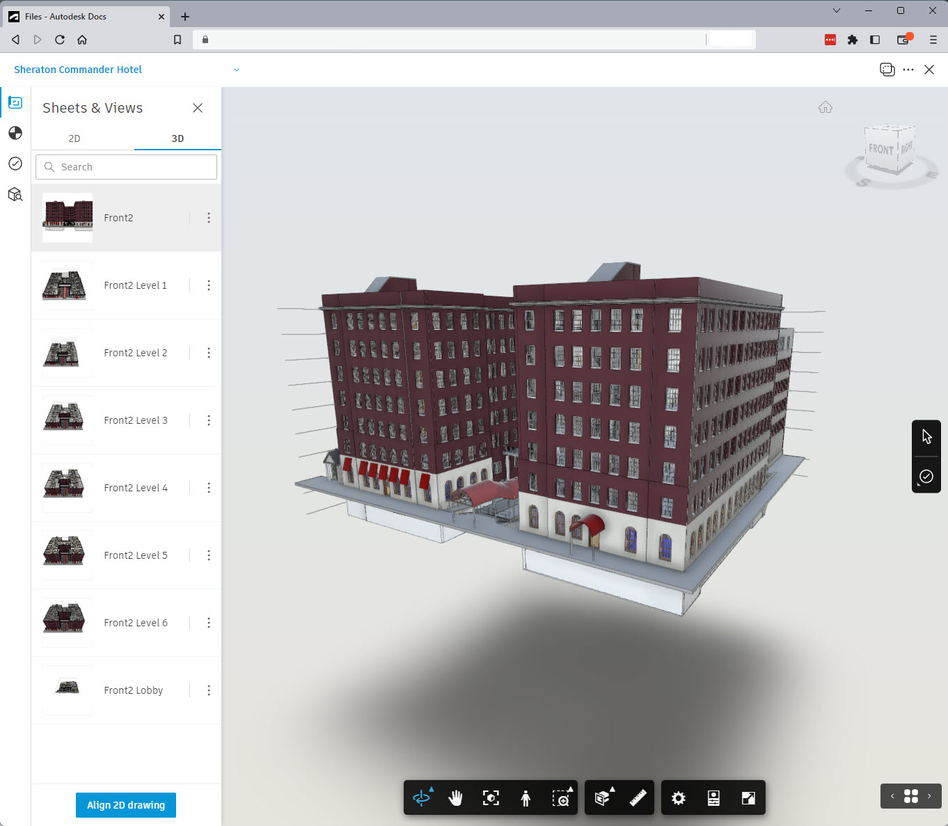Toggle the Issues sidebar panel
This screenshot has height=826, width=948.
[x=15, y=164]
